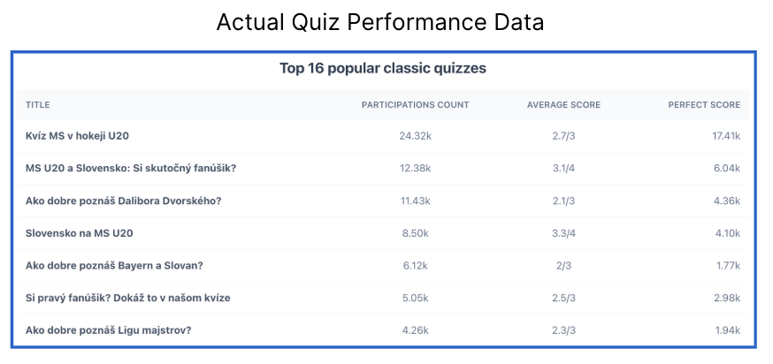Sort by PARTICIPATIONS COUNT column header
The image size is (773, 364).
tap(415, 105)
